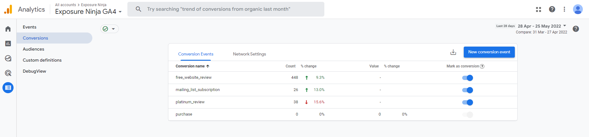
Task: Open the Explore icon in sidebar
Action: tap(8, 58)
